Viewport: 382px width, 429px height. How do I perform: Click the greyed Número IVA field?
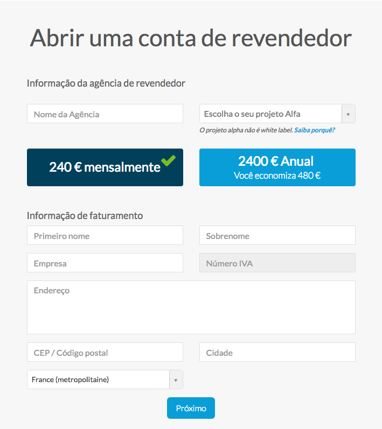tap(277, 263)
